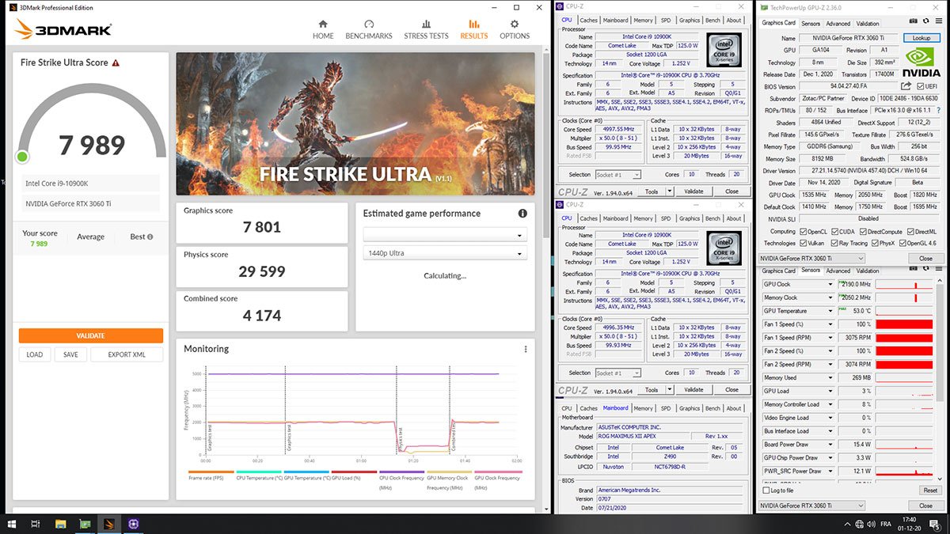Click the 3DMark logo in the header
950x534 pixels.
point(63,30)
